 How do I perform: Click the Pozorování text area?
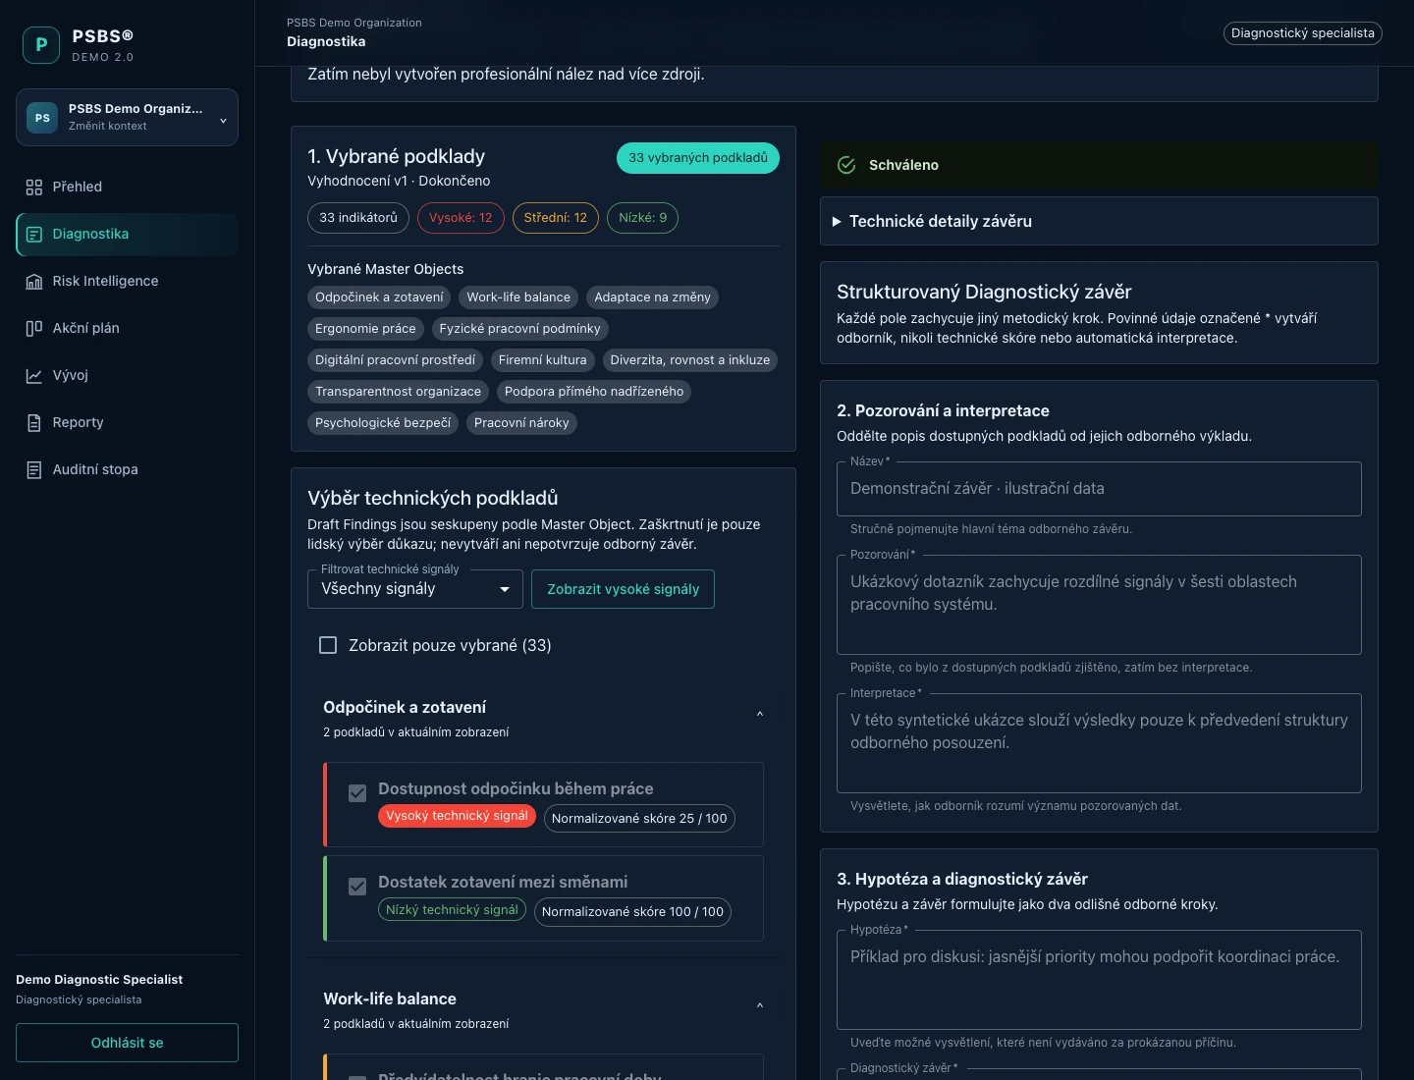1099,605
